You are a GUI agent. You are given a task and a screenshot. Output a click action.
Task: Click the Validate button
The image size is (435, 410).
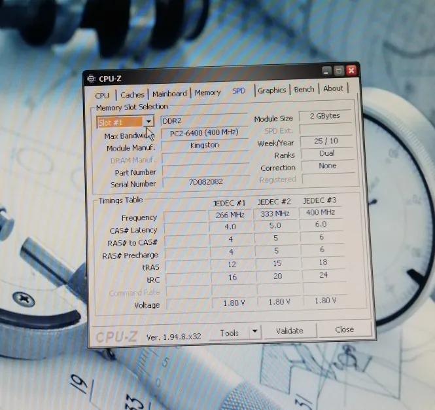(x=290, y=331)
